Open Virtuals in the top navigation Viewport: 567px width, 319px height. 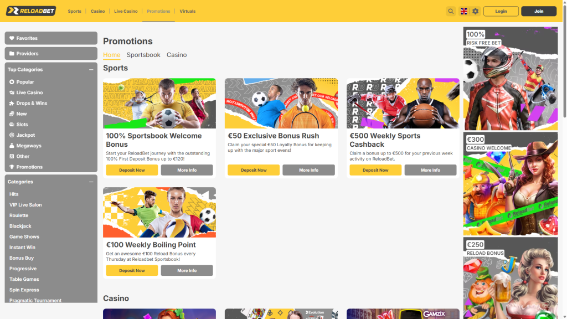pyautogui.click(x=187, y=11)
